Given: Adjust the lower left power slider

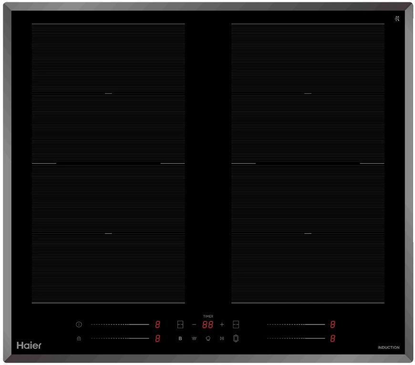Looking at the screenshot, I should click(120, 338).
